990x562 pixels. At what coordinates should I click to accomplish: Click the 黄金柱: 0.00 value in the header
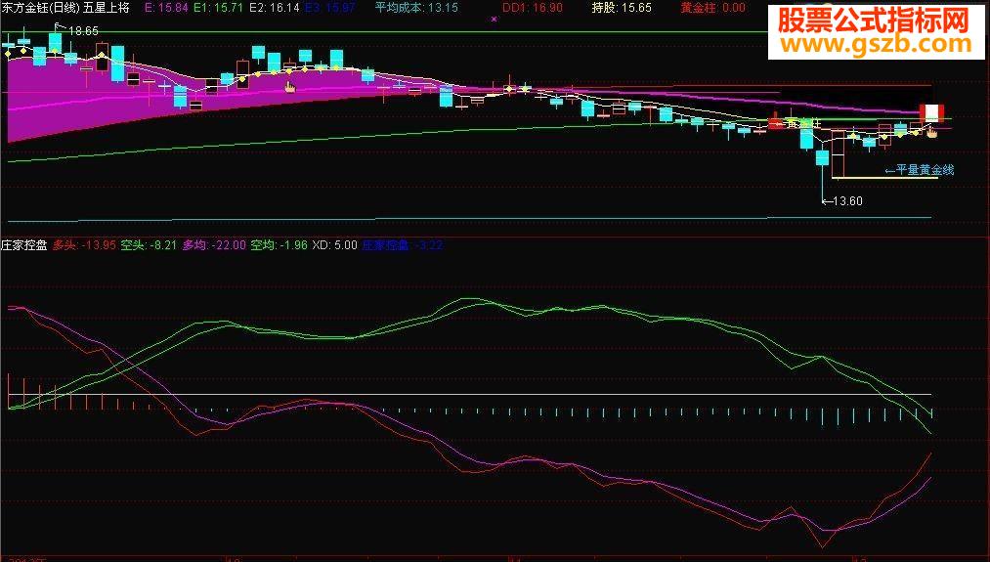tap(712, 8)
